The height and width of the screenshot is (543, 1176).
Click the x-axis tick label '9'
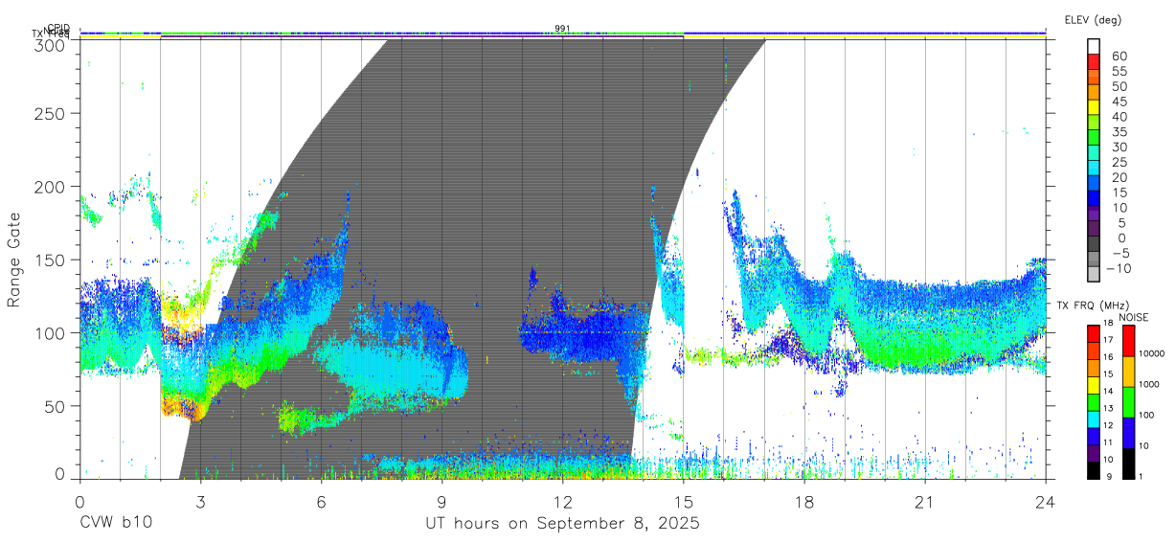point(441,502)
